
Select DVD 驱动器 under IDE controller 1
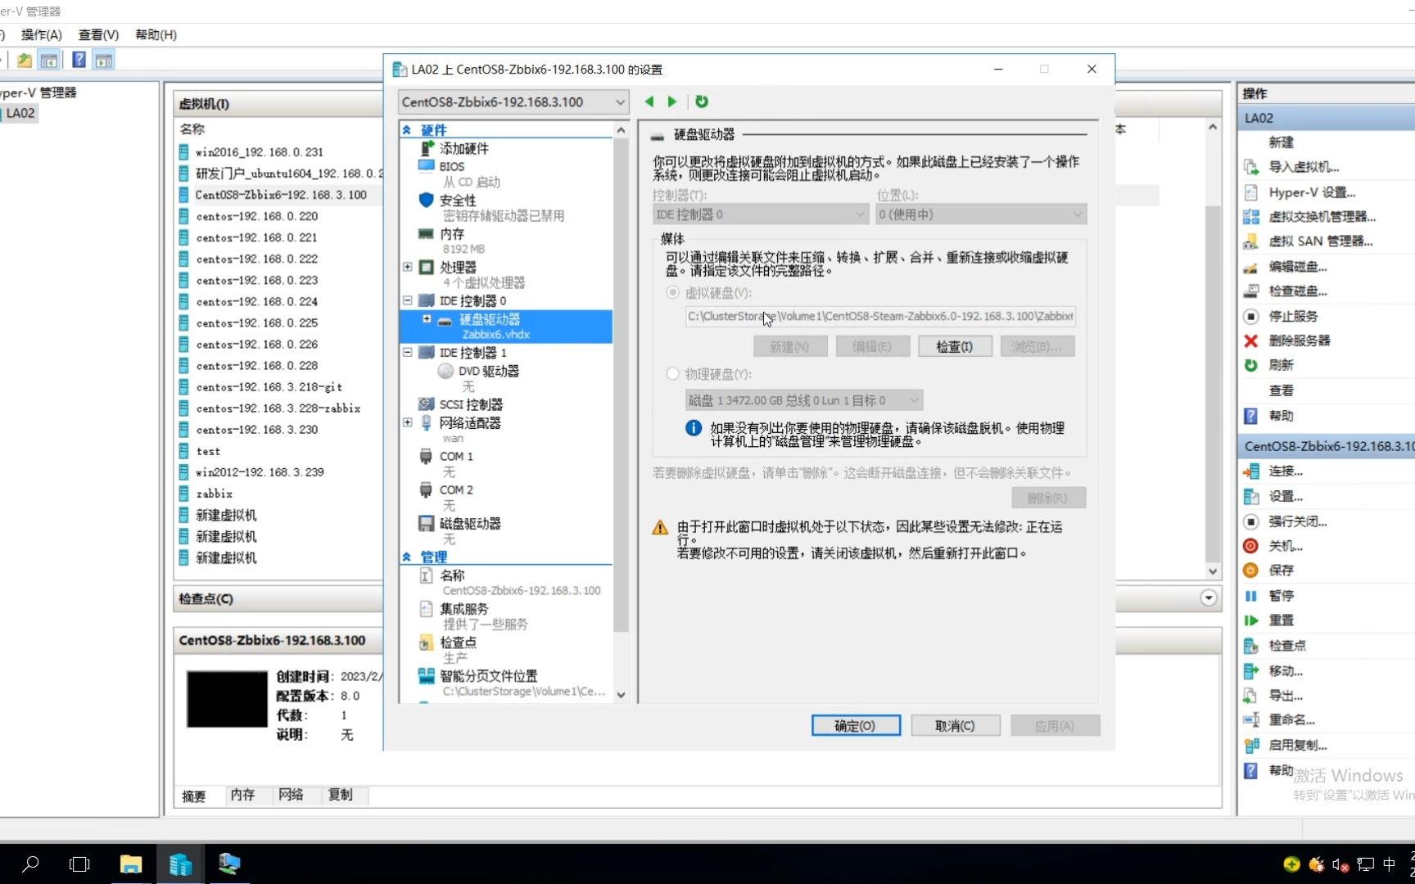[488, 371]
